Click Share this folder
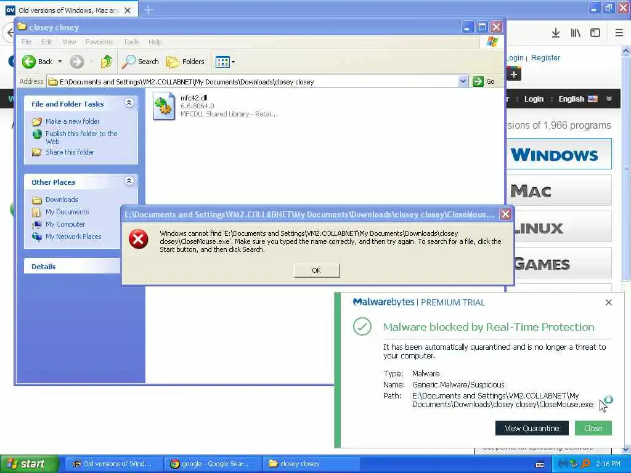Viewport: 631px width, 473px height. click(x=70, y=152)
